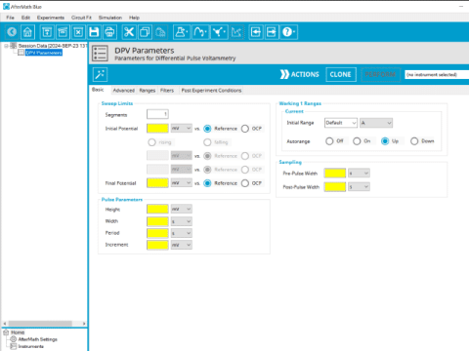Open Pre-Pulse Width unit dropdown
Image resolution: width=469 pixels, height=351 pixels.
pos(359,174)
